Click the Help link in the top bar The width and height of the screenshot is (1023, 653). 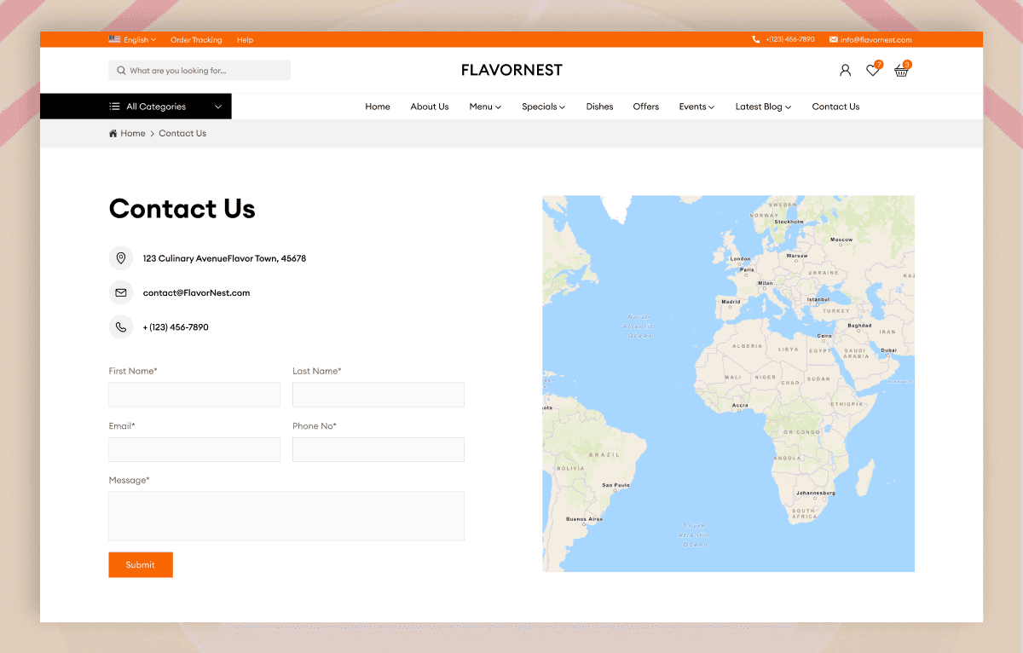245,39
